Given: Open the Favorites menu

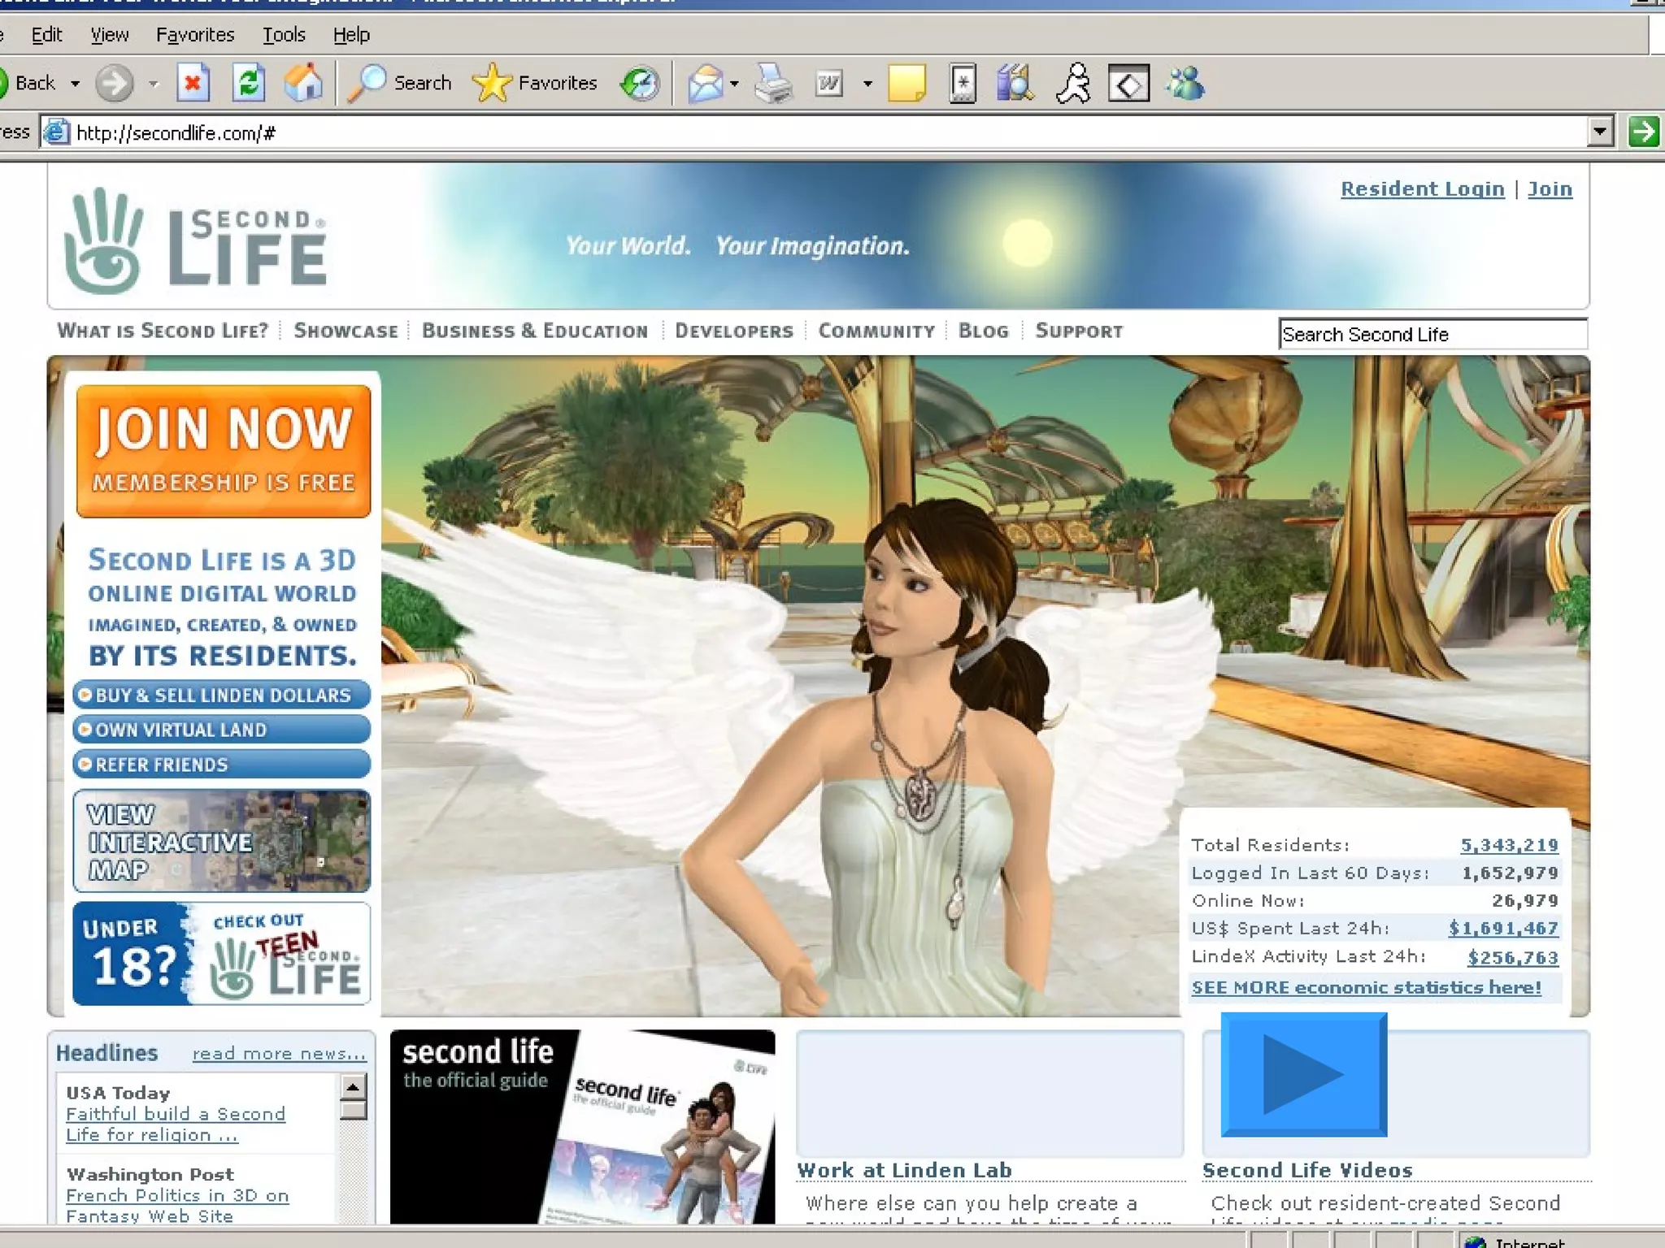Looking at the screenshot, I should (195, 35).
